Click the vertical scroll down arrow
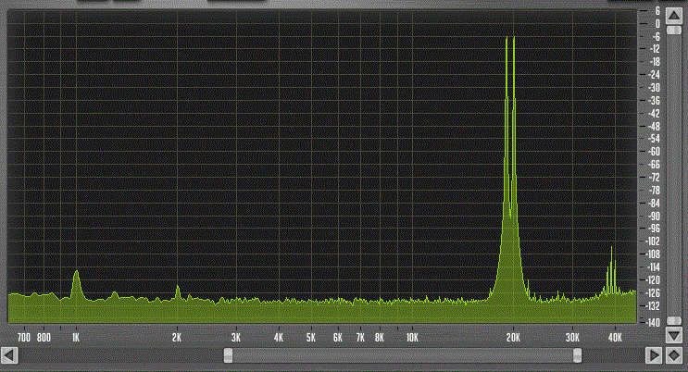 point(674,336)
